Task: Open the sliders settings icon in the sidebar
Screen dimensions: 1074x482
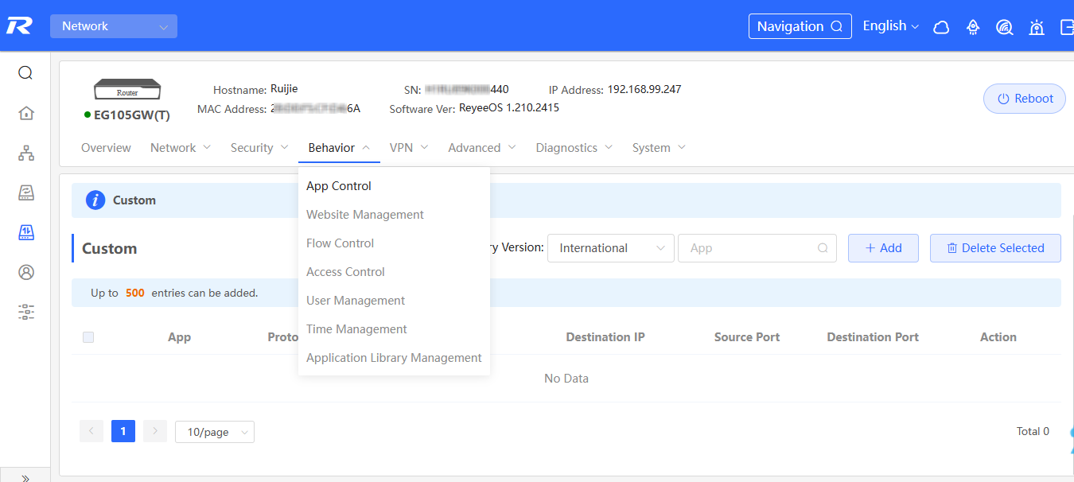Action: point(25,312)
